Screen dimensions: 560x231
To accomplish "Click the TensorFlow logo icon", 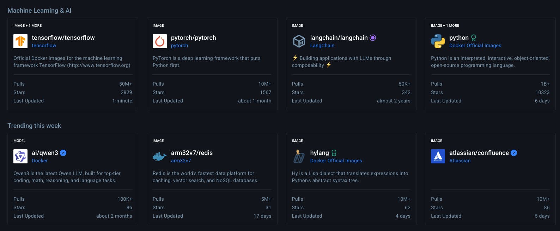I will (20, 41).
